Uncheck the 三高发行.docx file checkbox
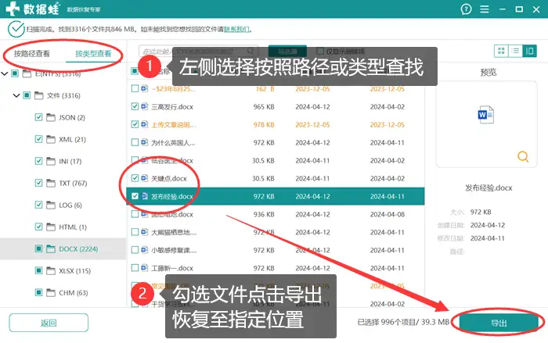This screenshot has height=343, width=548. [135, 106]
